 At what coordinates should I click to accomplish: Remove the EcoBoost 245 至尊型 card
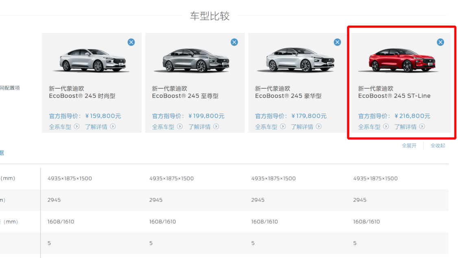click(234, 42)
